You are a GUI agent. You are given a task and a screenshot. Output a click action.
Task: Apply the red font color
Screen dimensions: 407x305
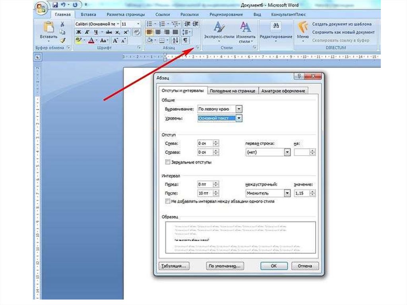[91, 40]
